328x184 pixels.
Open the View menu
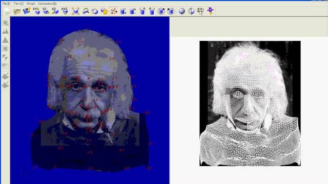click(x=18, y=4)
